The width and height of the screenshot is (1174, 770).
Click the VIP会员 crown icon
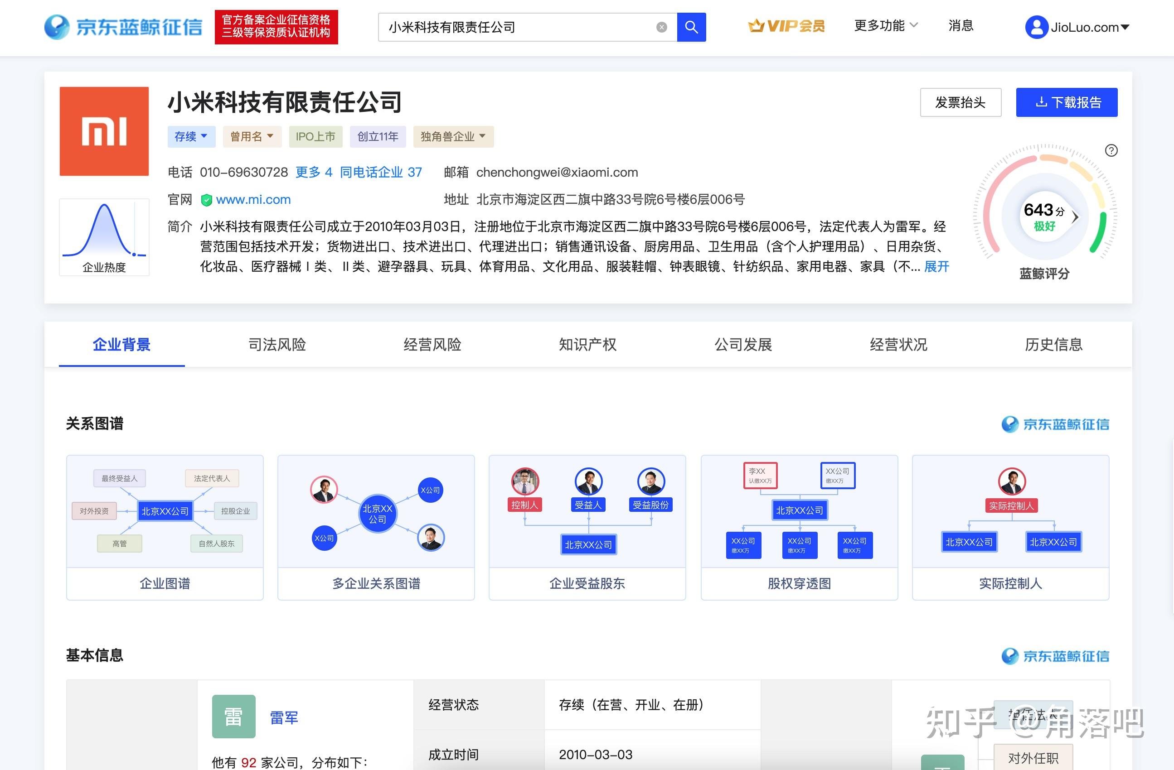(756, 26)
